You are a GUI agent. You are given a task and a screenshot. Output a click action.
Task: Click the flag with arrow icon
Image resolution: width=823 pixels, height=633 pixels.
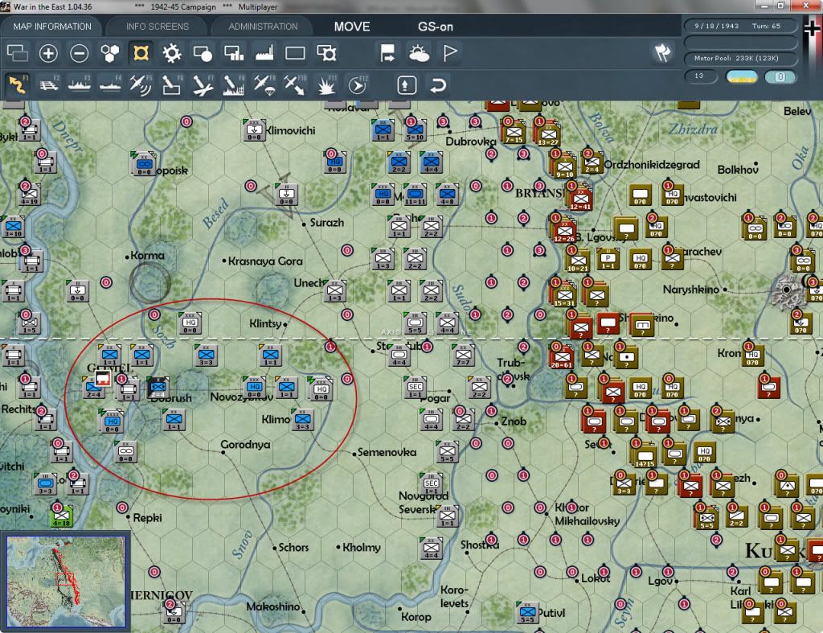click(388, 53)
